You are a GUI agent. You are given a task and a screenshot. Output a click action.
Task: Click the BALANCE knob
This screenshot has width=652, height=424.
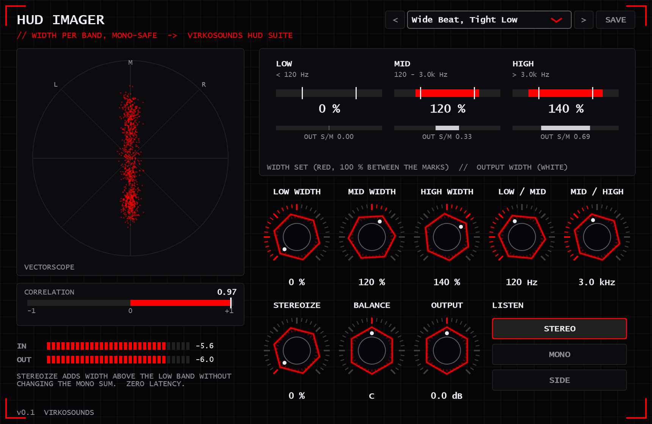pos(372,351)
